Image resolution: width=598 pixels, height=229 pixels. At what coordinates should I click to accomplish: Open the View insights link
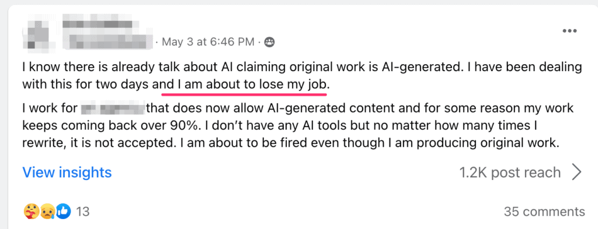click(x=67, y=172)
